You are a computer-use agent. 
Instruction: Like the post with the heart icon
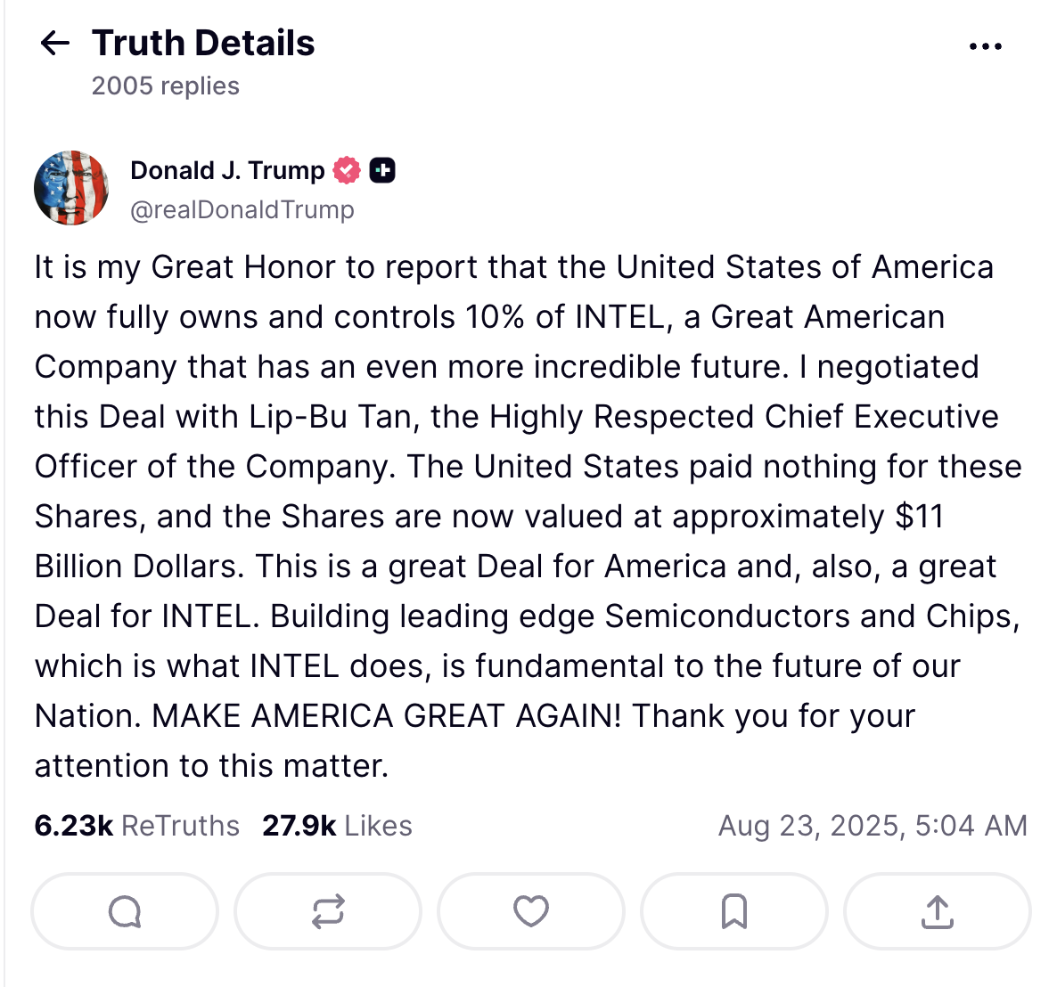531,911
